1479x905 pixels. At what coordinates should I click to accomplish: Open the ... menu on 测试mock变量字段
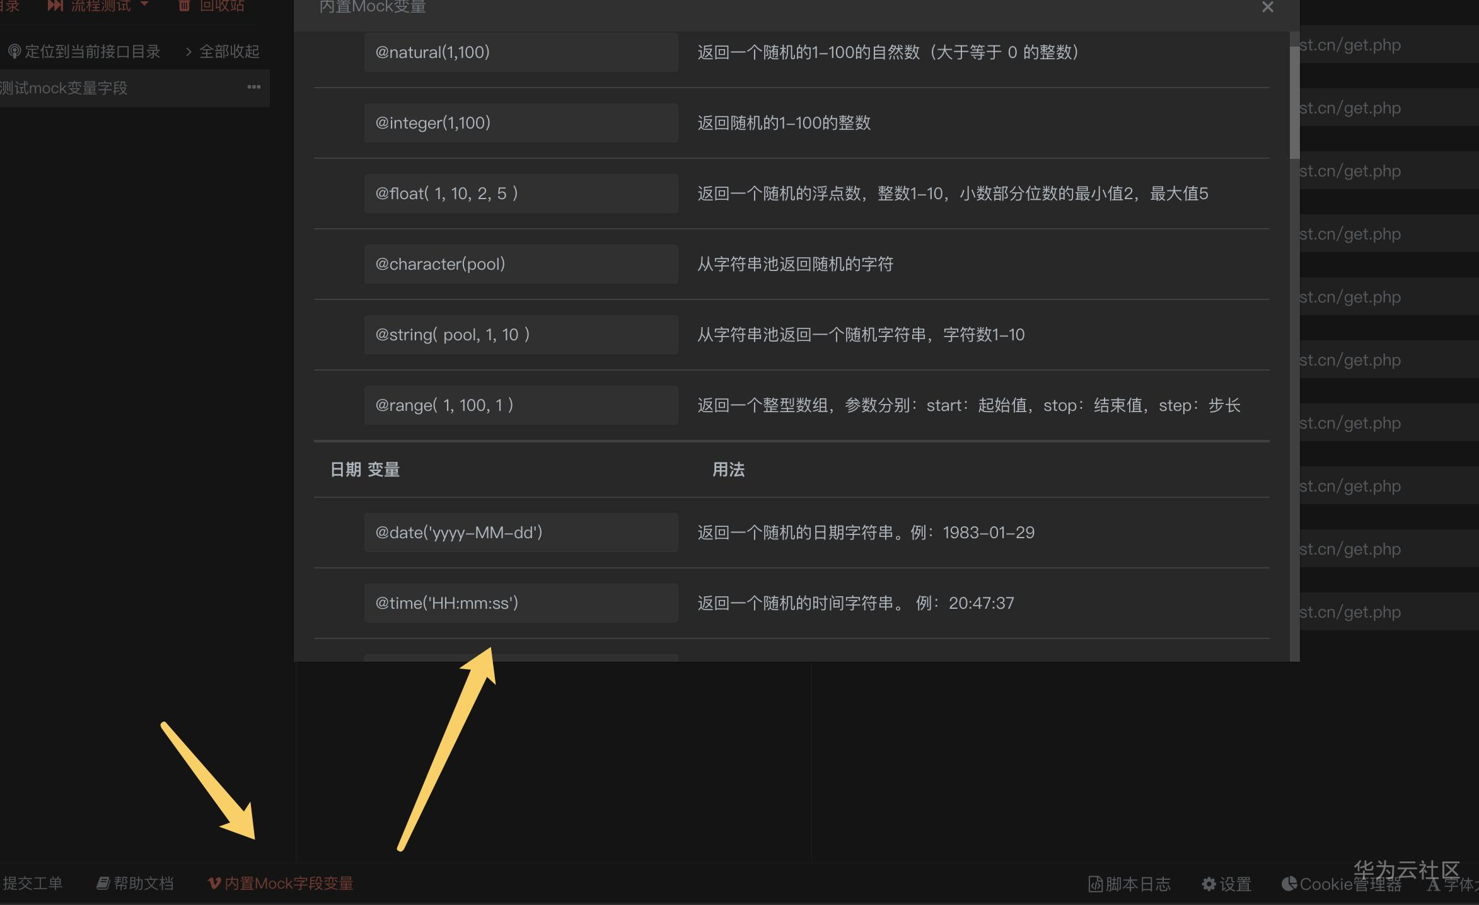[x=254, y=87]
